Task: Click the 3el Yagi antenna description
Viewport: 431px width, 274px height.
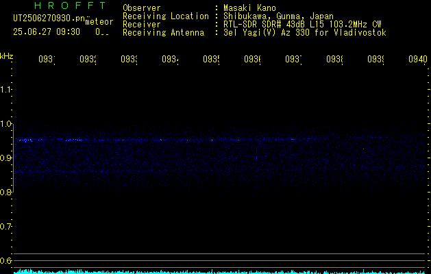Action: coord(305,33)
